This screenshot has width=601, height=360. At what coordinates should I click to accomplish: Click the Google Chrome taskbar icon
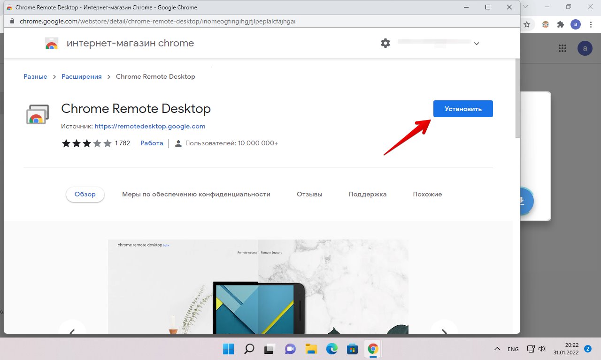(x=373, y=349)
